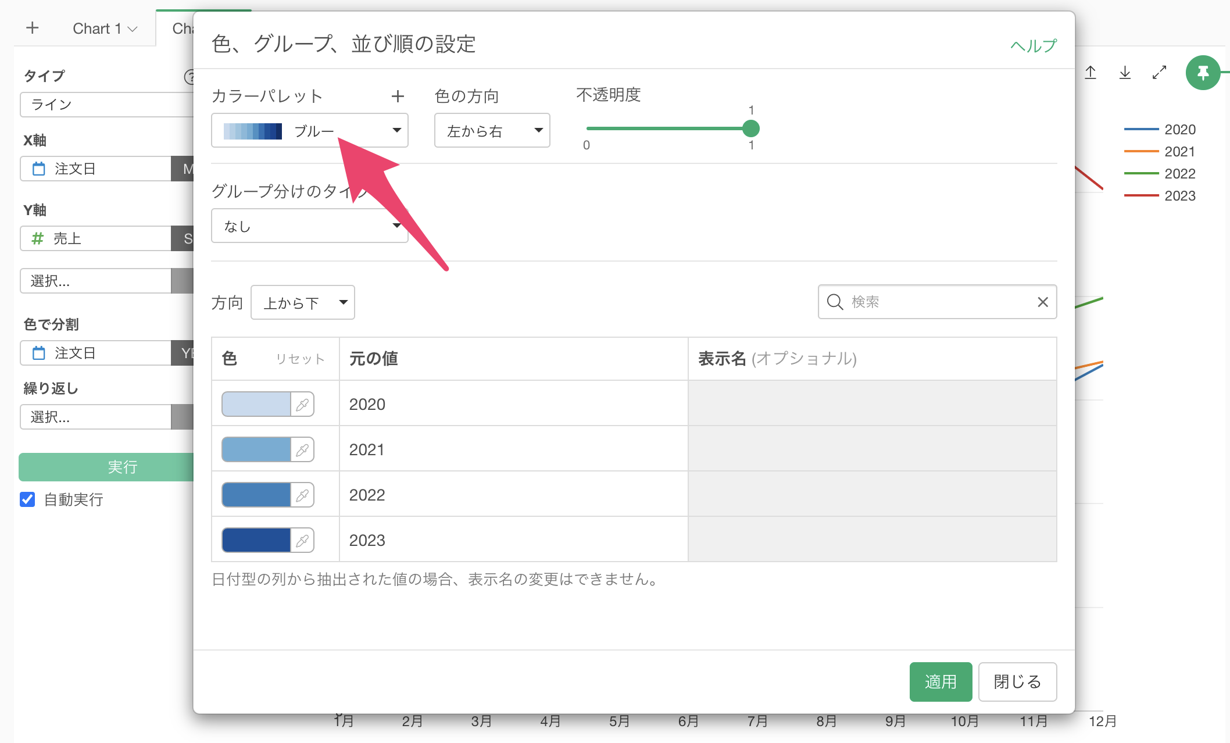This screenshot has height=743, width=1230.
Task: Open the ヘルプ help link
Action: point(1033,45)
